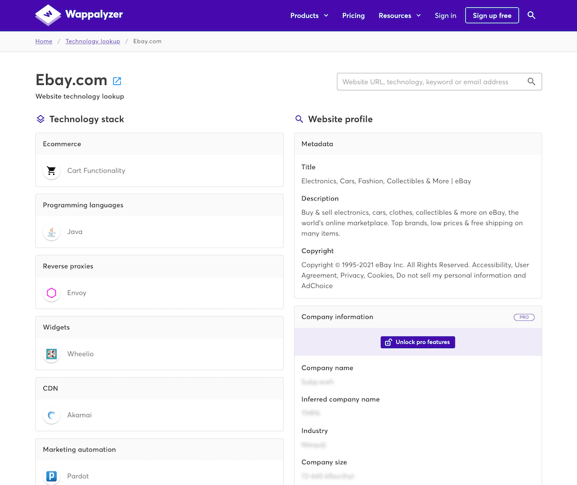
Task: Navigate to Home breadcrumb link
Action: [44, 41]
